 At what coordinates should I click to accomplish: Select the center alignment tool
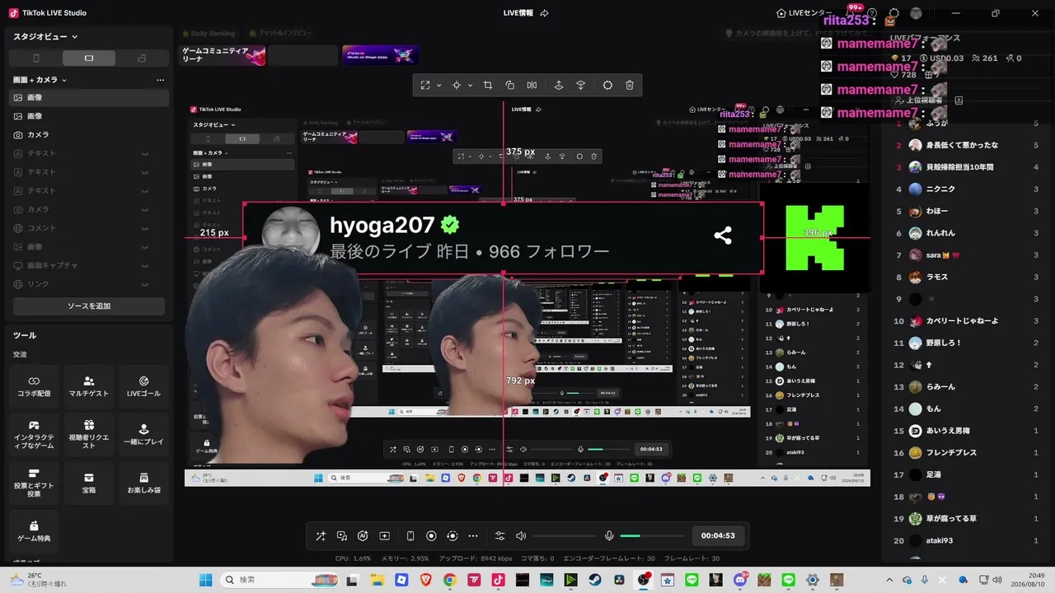[x=456, y=85]
